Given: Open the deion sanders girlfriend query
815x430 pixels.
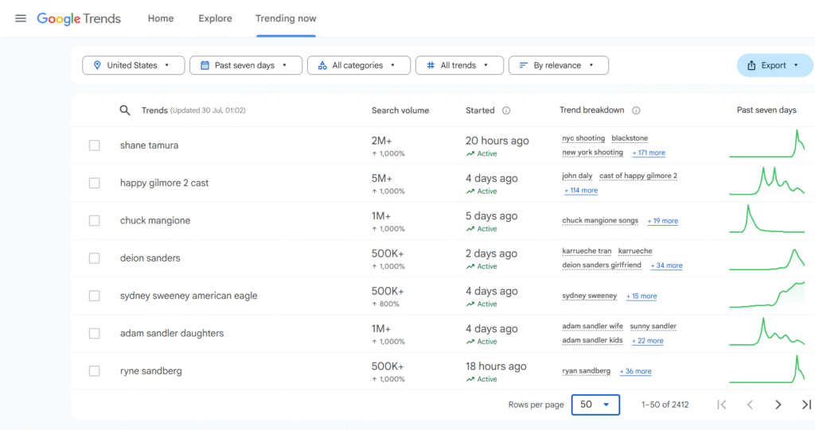Looking at the screenshot, I should coord(602,265).
